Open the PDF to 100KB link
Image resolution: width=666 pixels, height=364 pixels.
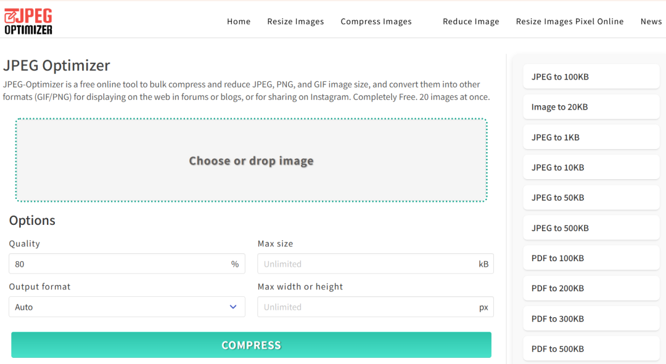[591, 258]
